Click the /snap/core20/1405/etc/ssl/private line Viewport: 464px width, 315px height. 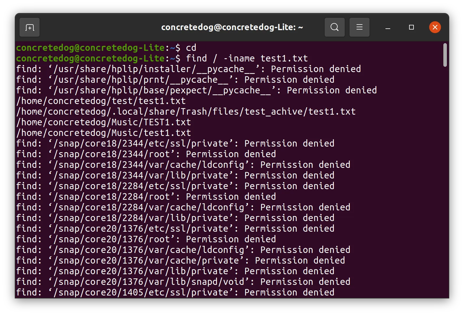pos(175,292)
